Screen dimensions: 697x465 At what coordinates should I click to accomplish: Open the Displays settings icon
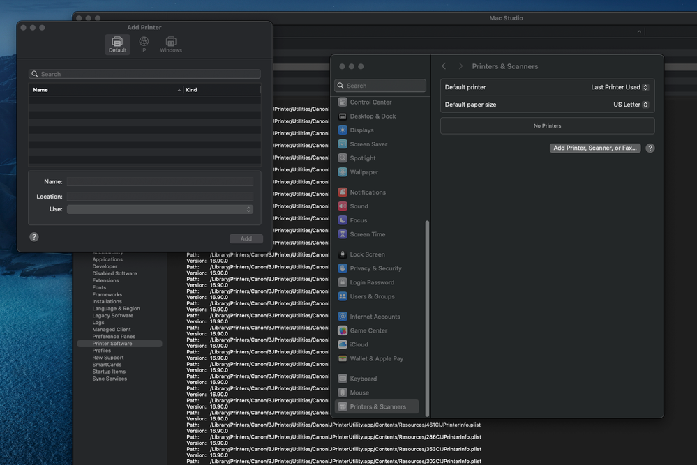point(343,130)
